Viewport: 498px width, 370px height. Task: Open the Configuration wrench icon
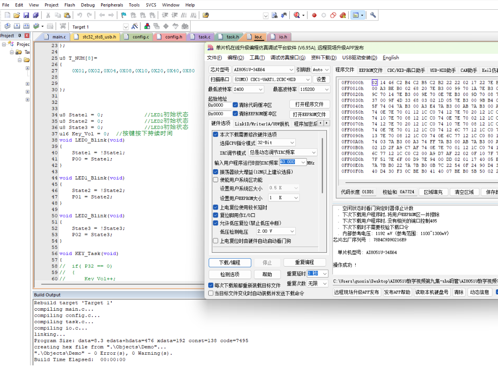tap(373, 15)
